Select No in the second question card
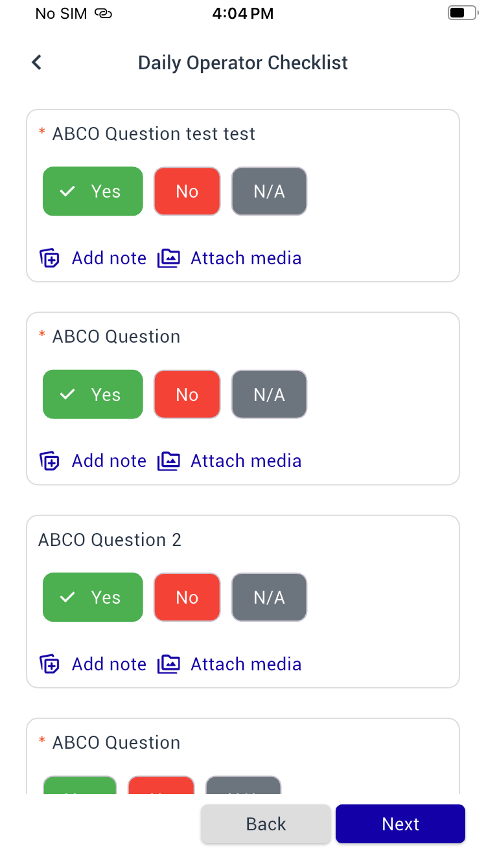The image size is (486, 864). click(x=187, y=394)
